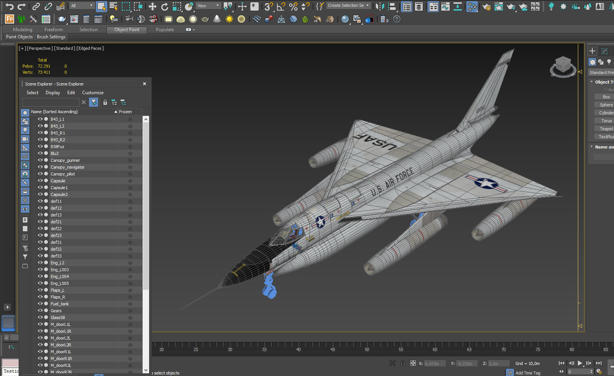Toggle display of geometry in Scene Explorer

coord(25,113)
